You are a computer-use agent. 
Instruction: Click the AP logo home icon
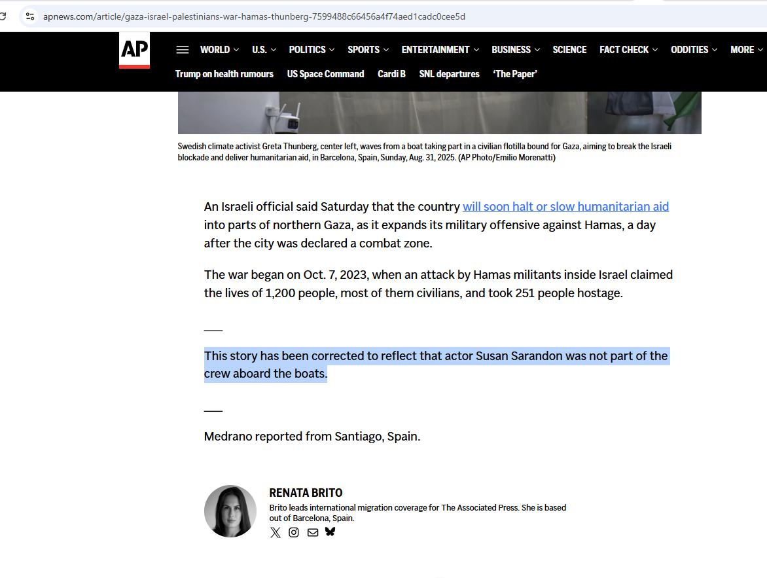(134, 50)
